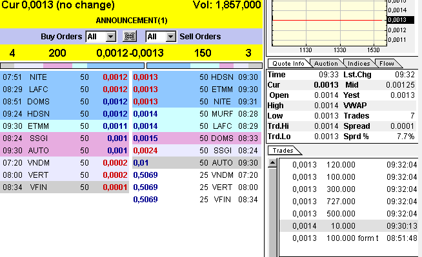This screenshot has width=422, height=257.
Task: Switch to the Auction tab
Action: tap(326, 63)
